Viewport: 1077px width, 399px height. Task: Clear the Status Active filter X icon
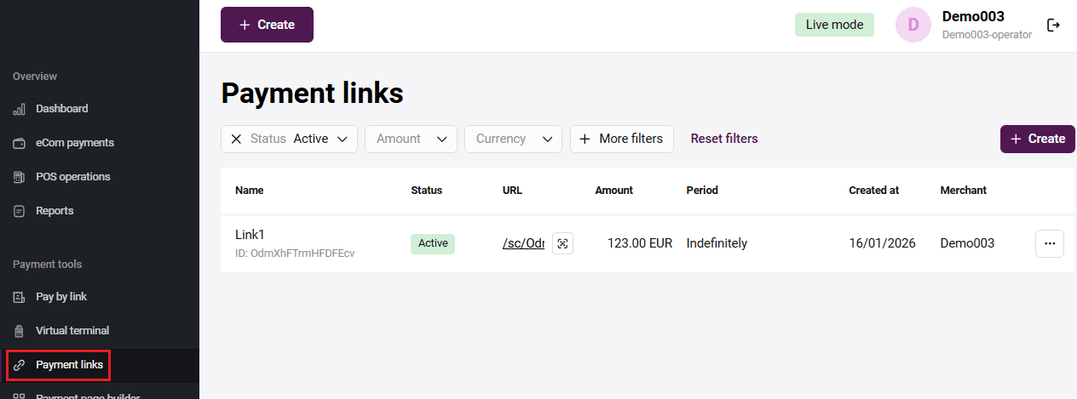tap(236, 139)
